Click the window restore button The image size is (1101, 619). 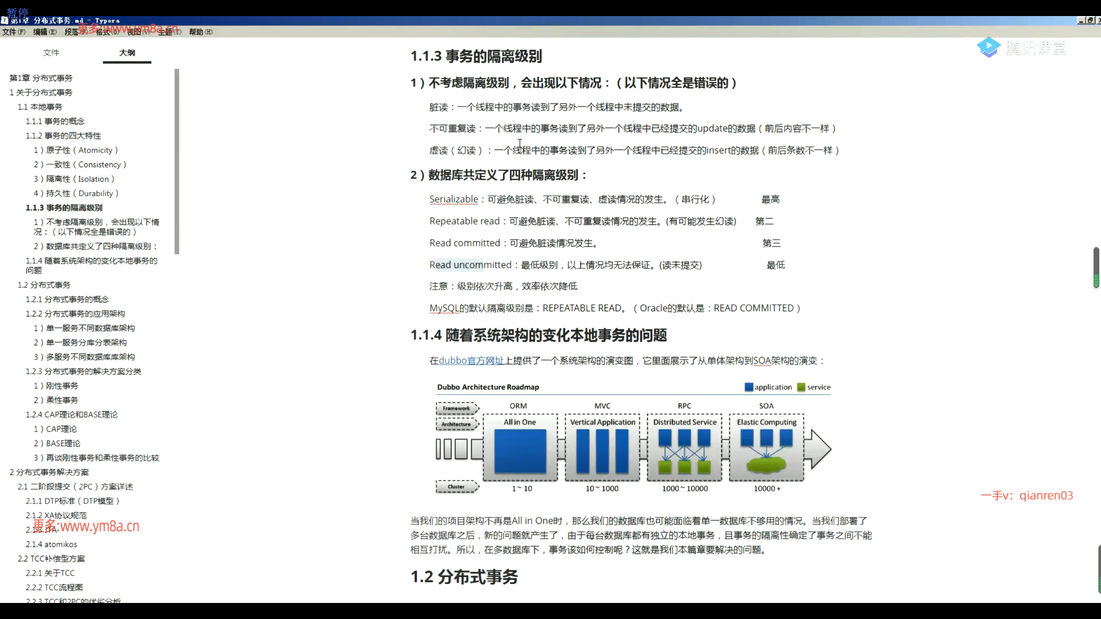click(x=1089, y=20)
